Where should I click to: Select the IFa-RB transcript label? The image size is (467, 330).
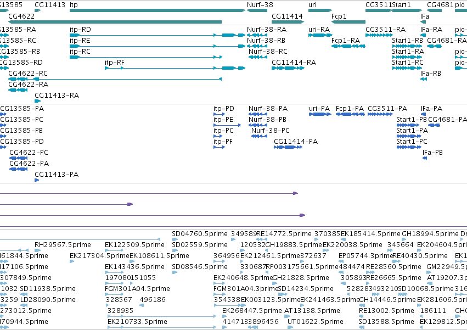pyautogui.click(x=430, y=74)
